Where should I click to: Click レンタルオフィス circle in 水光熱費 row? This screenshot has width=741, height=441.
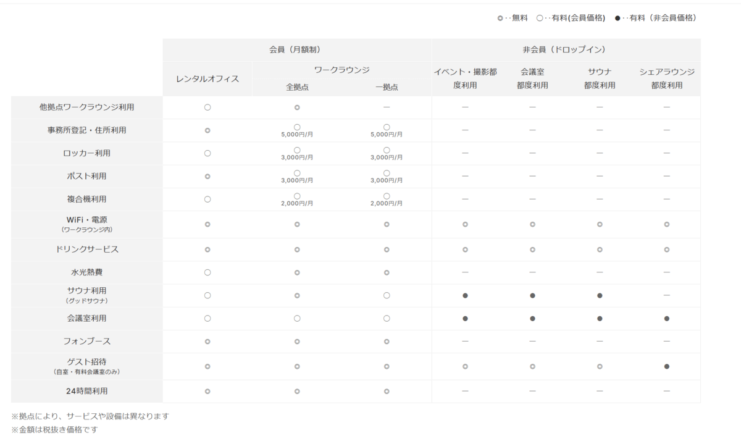(207, 272)
